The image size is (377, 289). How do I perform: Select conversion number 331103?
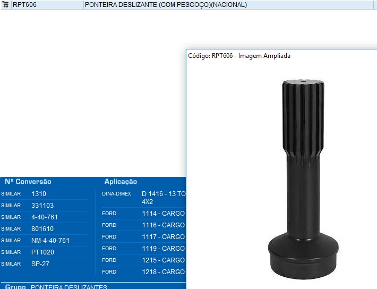42,206
